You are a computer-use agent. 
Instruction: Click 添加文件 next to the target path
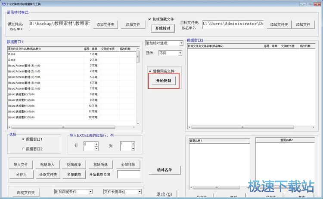click(x=303, y=24)
